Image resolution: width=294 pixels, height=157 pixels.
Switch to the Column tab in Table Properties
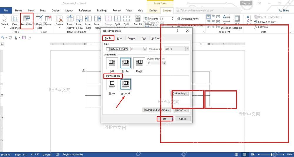132,38
